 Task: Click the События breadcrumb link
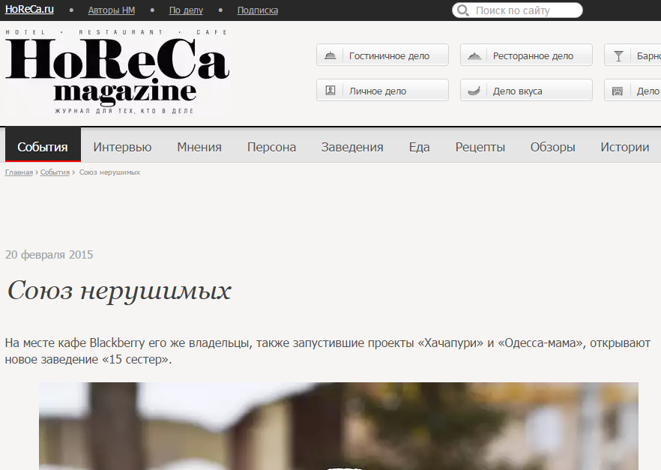pos(55,172)
